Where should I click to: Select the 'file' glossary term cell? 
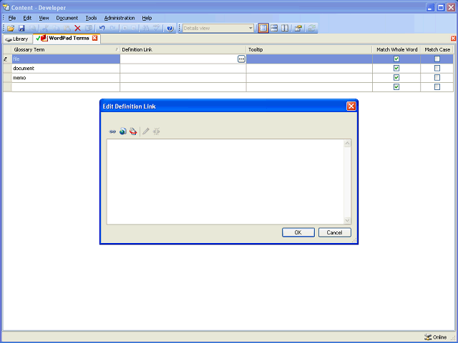[66, 59]
